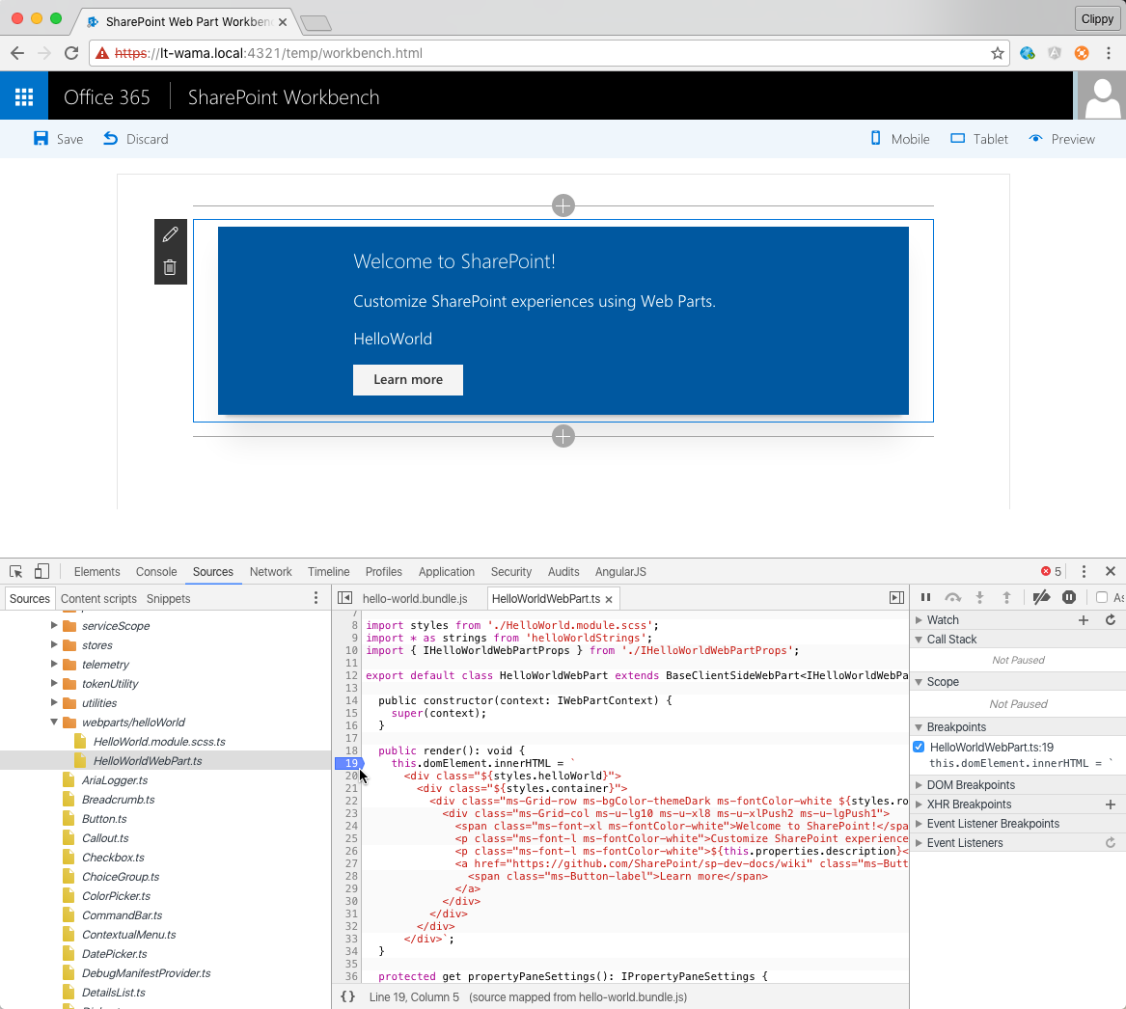The image size is (1126, 1009).
Task: Edit the web part with the pencil icon
Action: pyautogui.click(x=170, y=234)
